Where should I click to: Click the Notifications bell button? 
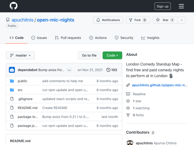point(108,20)
